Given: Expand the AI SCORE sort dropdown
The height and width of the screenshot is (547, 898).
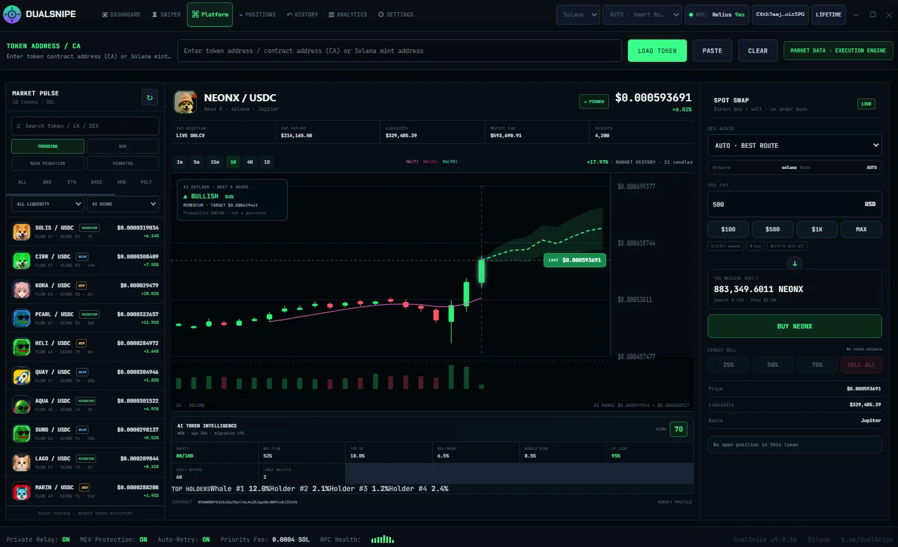Looking at the screenshot, I should pyautogui.click(x=123, y=204).
